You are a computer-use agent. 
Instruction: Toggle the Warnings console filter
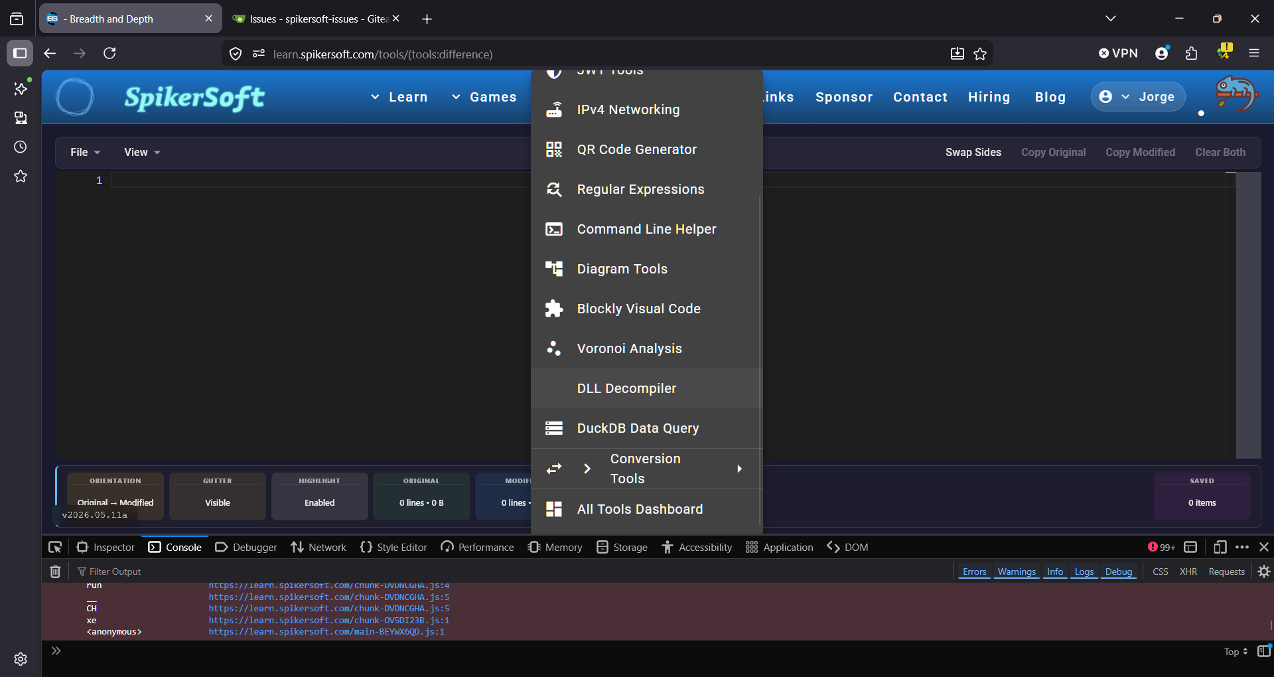1017,571
